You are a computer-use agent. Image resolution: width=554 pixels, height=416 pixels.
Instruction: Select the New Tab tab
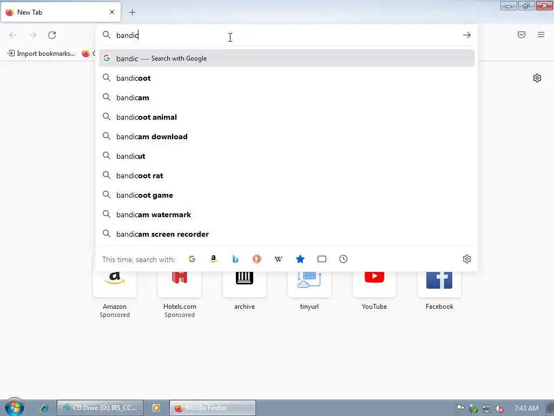[61, 12]
